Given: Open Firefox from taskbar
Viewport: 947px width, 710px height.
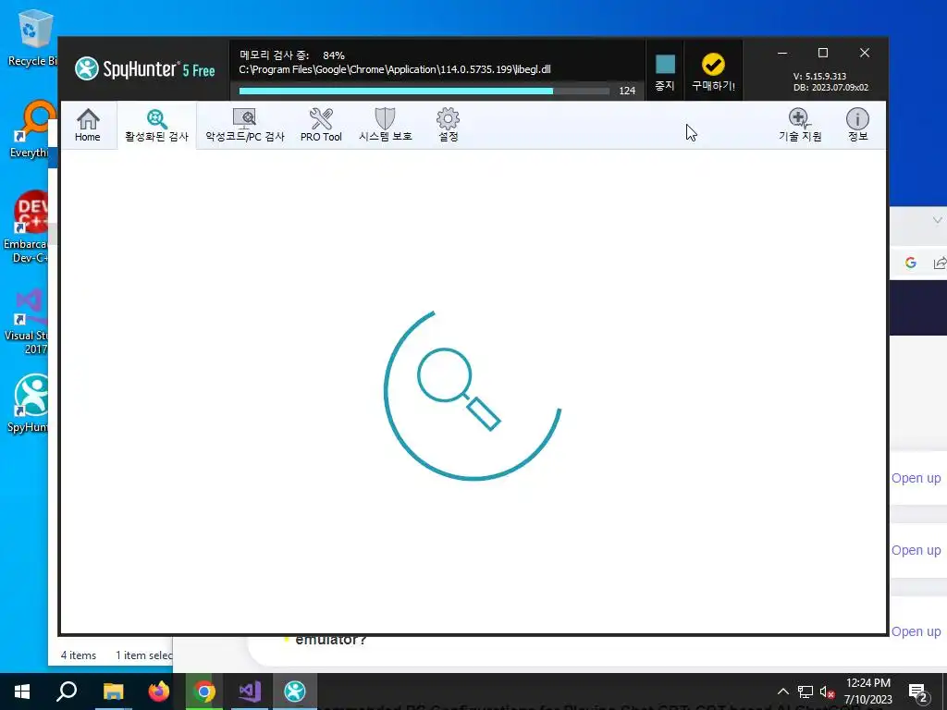Looking at the screenshot, I should (x=158, y=692).
